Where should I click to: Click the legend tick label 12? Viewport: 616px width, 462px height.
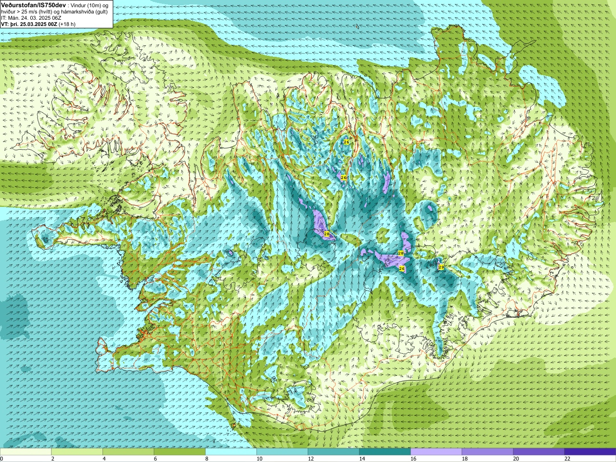tap(311, 459)
